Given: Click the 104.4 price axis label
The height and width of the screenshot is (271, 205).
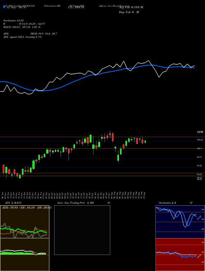Looking at the screenshot, I should click(199, 149).
